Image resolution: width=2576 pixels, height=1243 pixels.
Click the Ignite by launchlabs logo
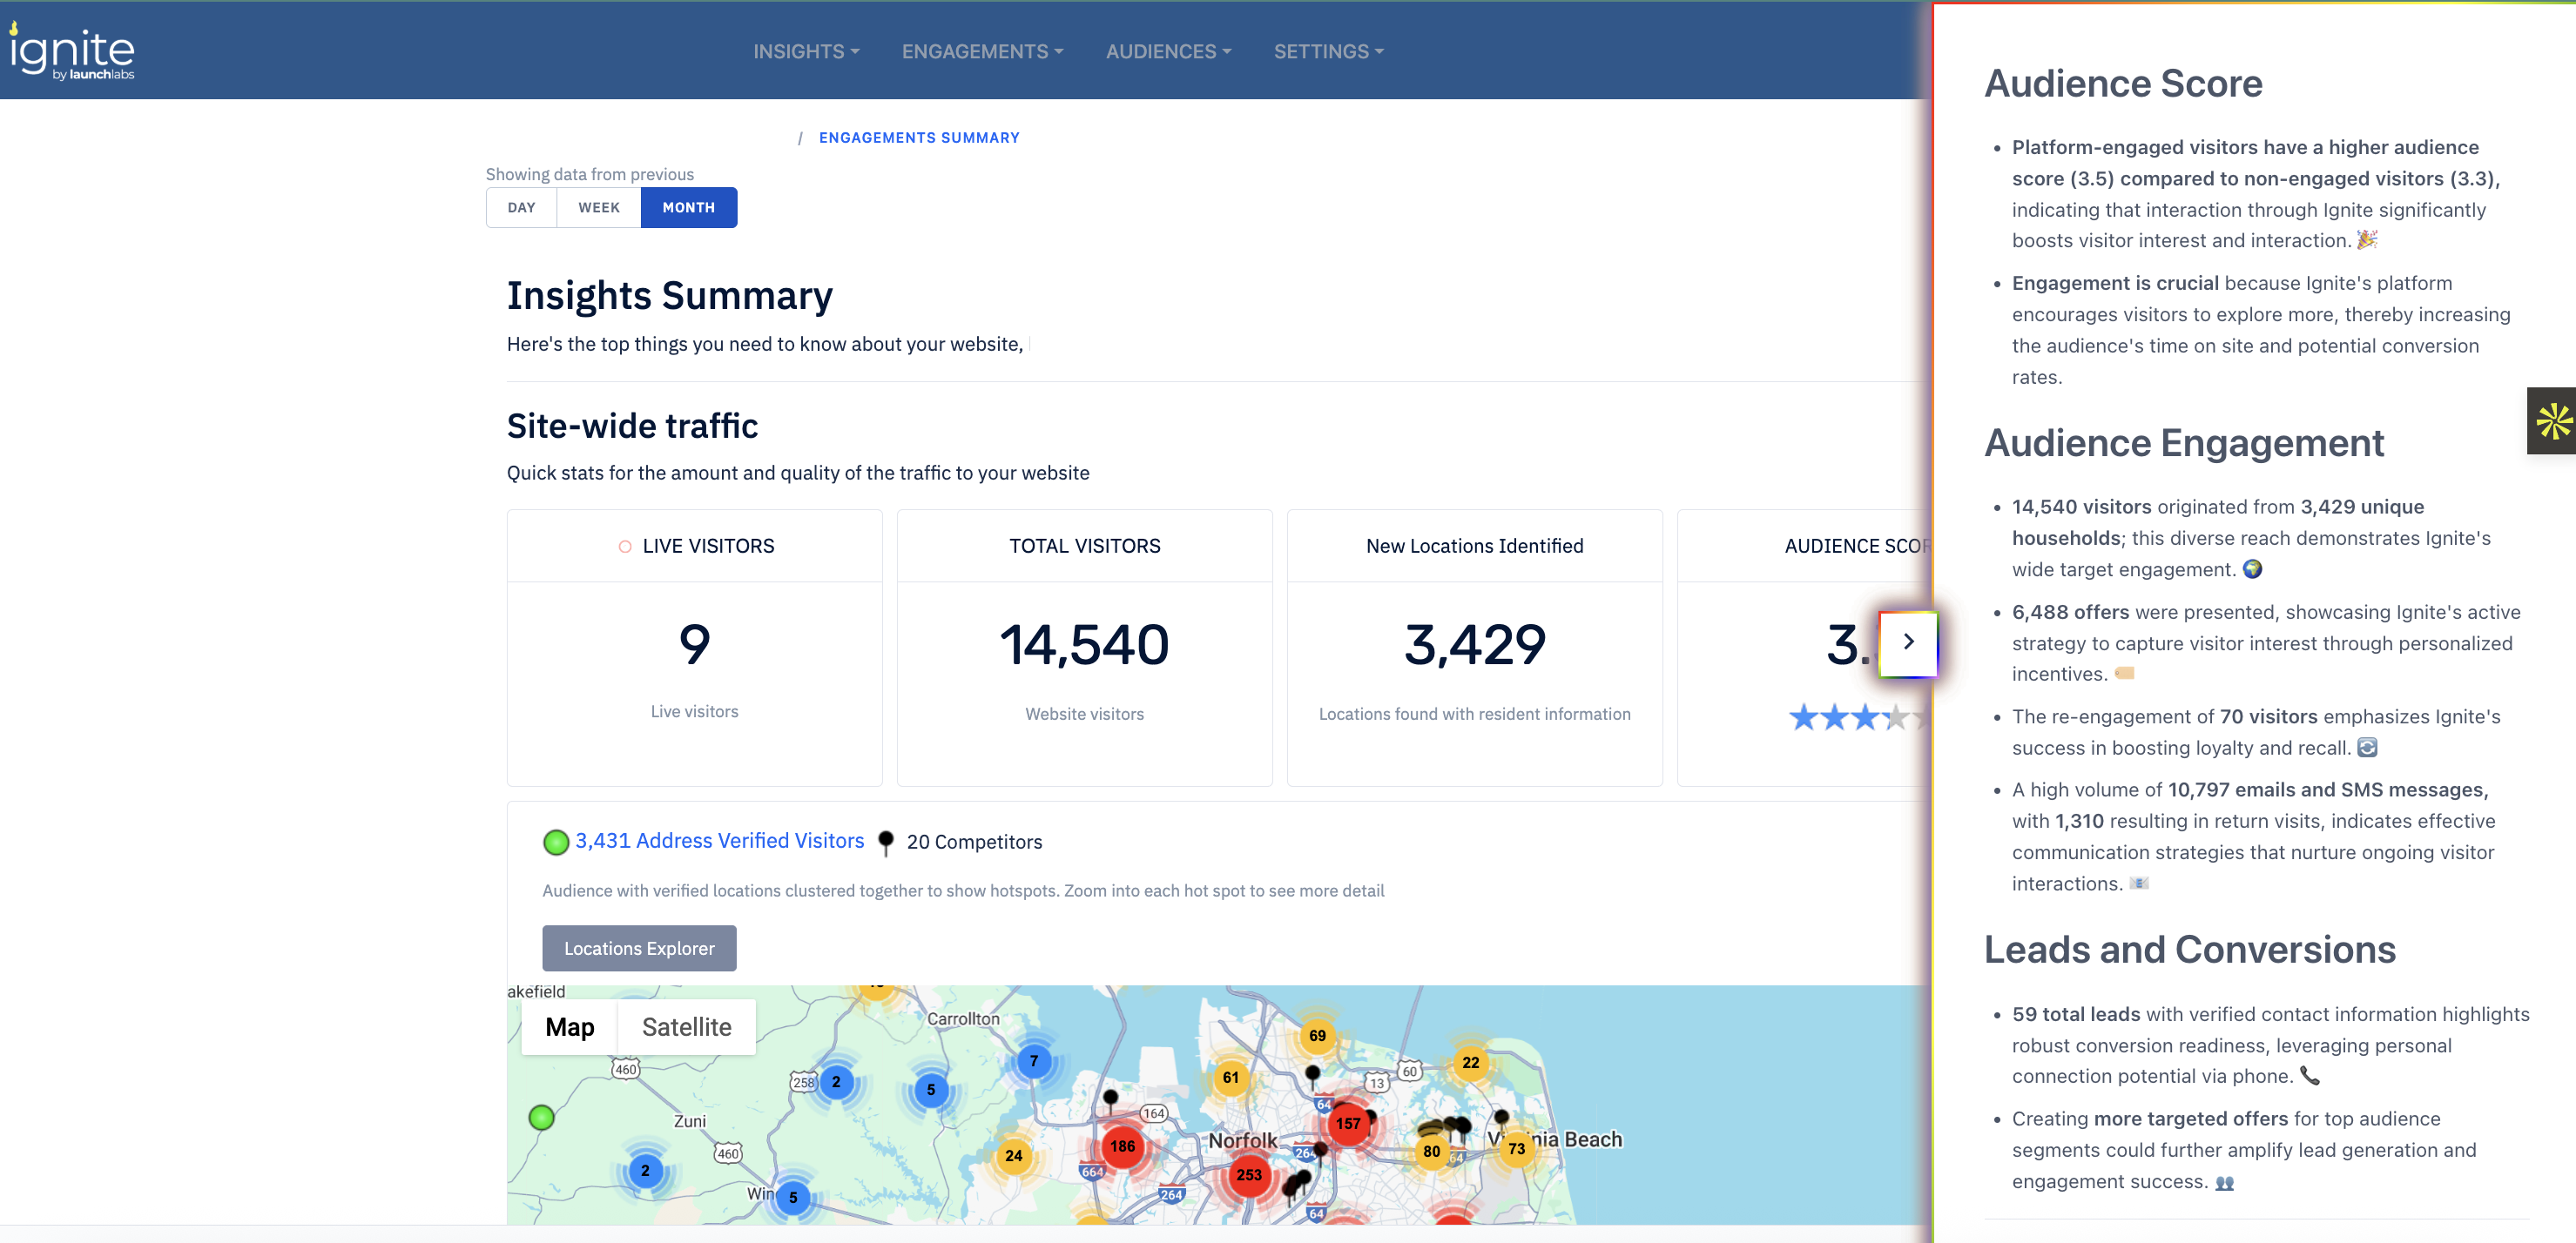click(72, 52)
